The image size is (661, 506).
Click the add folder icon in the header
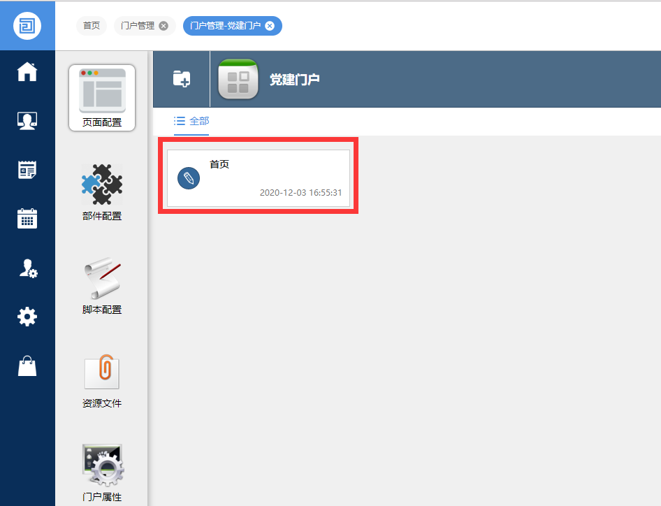182,79
